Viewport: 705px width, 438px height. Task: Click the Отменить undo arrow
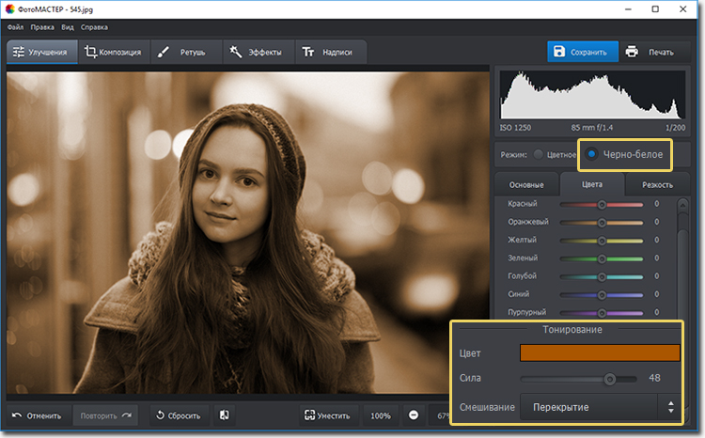pyautogui.click(x=19, y=415)
